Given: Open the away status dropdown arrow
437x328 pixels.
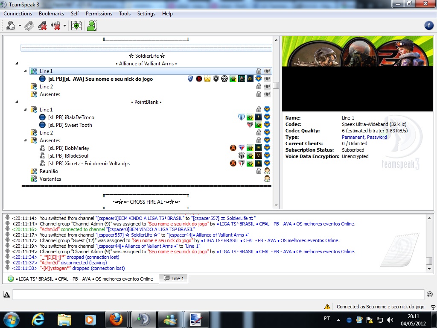Looking at the screenshot, I should pos(20,26).
